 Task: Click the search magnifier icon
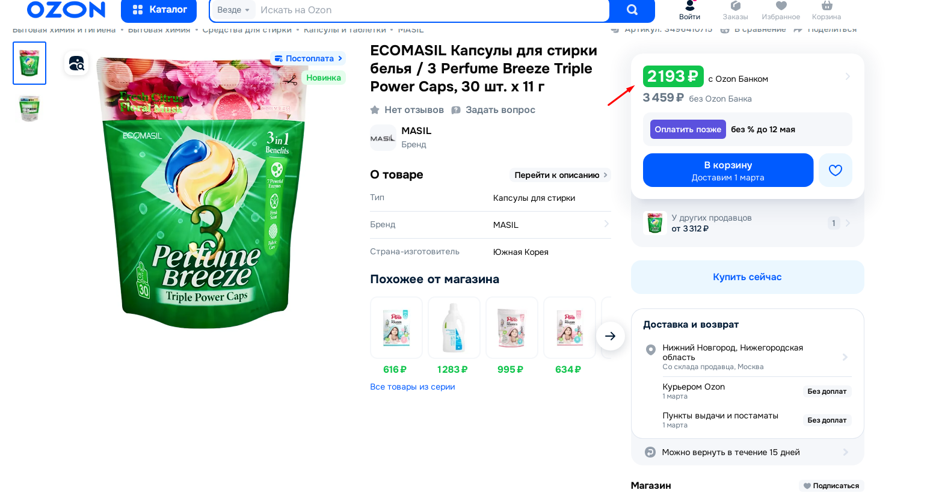pyautogui.click(x=632, y=10)
